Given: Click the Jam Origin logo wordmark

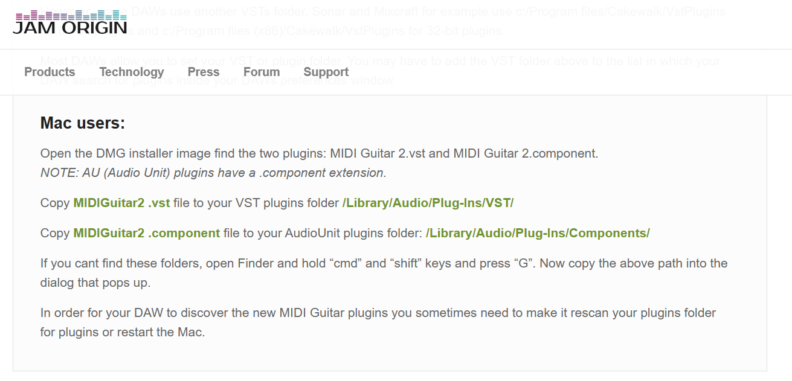Looking at the screenshot, I should coord(69,28).
